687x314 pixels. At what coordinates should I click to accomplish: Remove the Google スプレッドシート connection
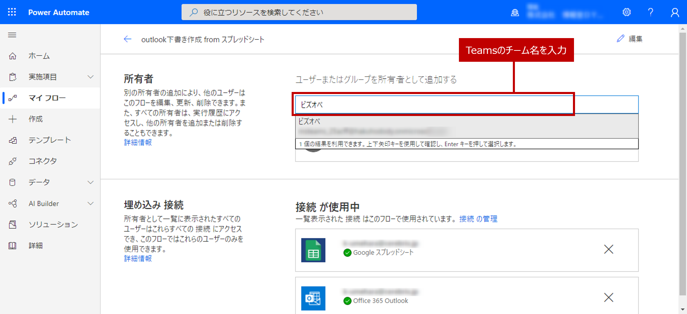tap(609, 249)
